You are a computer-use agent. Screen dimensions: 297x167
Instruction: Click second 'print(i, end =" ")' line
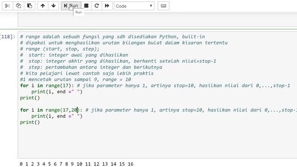[57, 116]
